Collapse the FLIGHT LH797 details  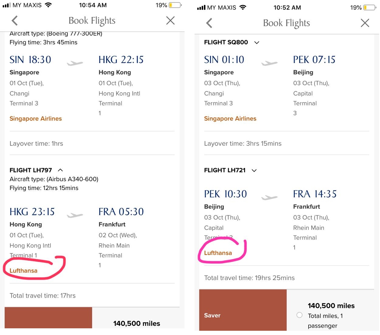[60, 170]
